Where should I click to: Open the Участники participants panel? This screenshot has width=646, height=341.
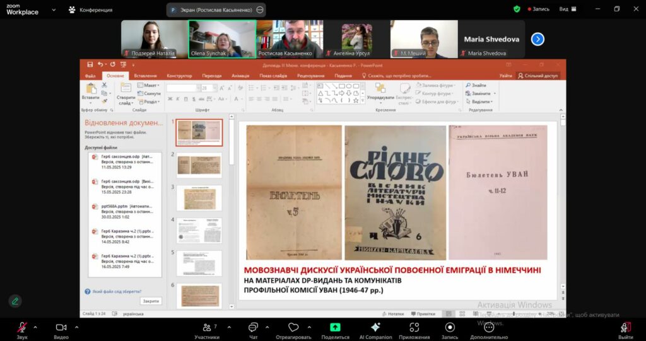(x=207, y=330)
